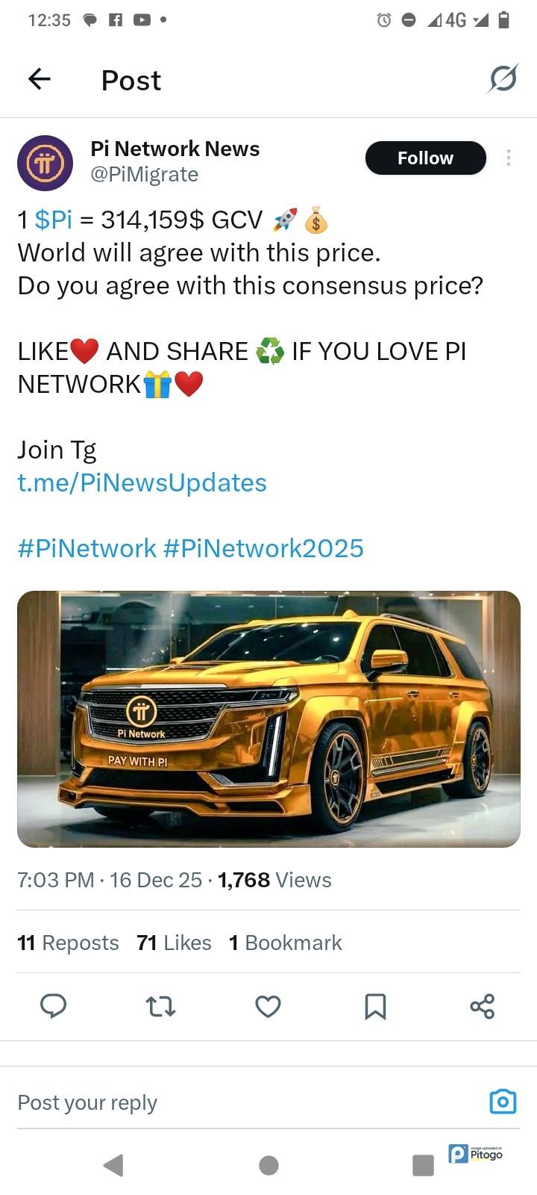The width and height of the screenshot is (537, 1195).
Task: Like the post with the heart icon
Action: [x=268, y=1007]
